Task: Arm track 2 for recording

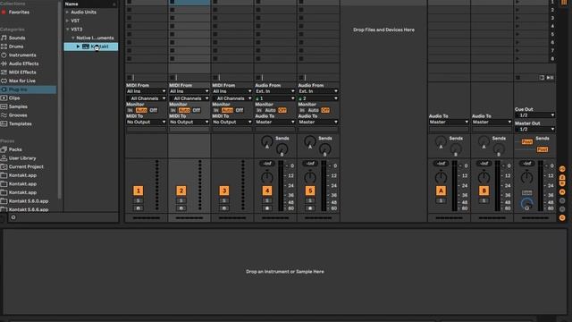Action: (181, 208)
